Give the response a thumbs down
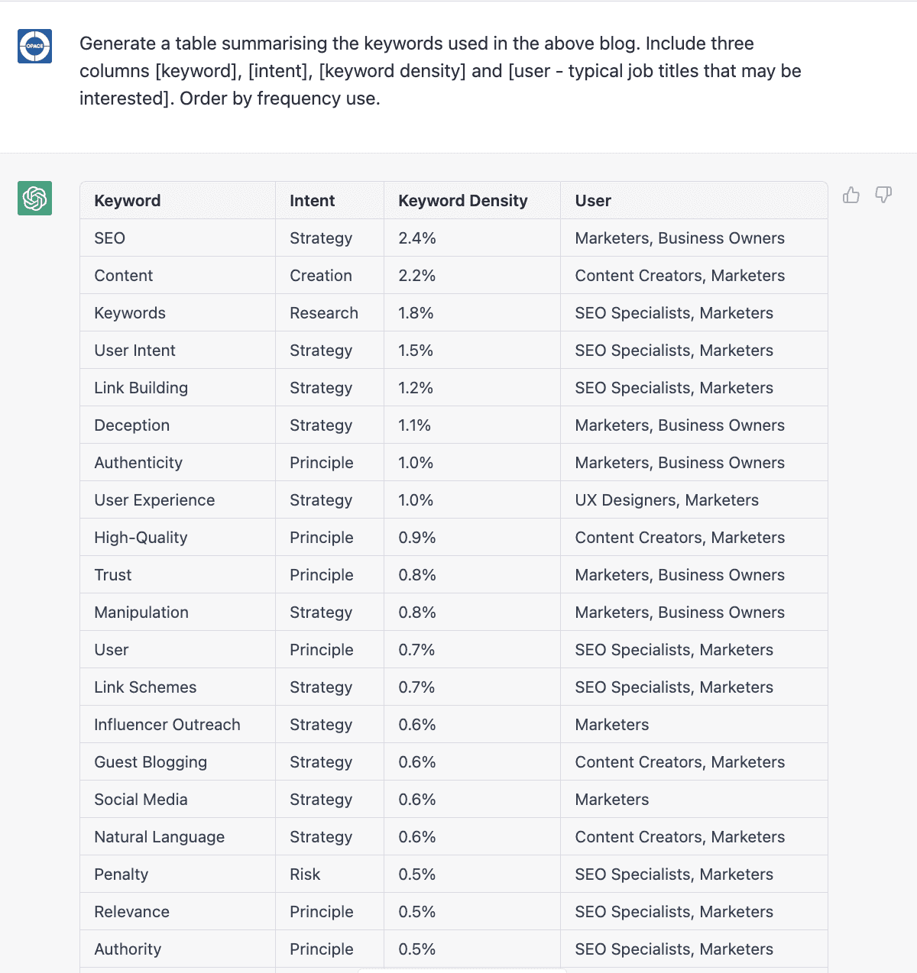 (x=883, y=196)
